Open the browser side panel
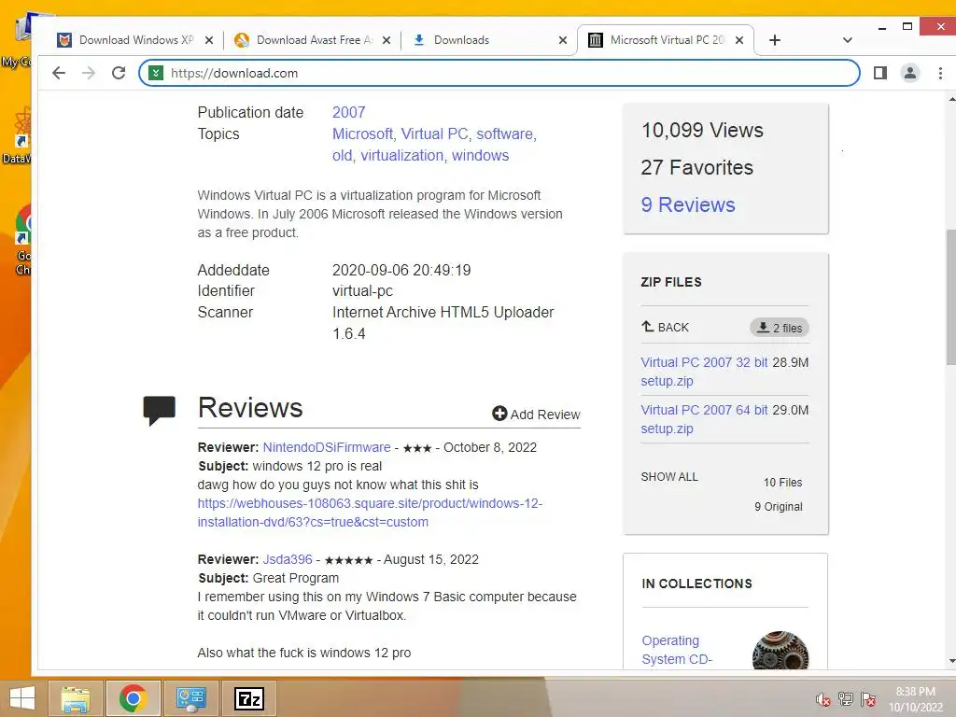Viewport: 956px width, 717px height. [879, 73]
